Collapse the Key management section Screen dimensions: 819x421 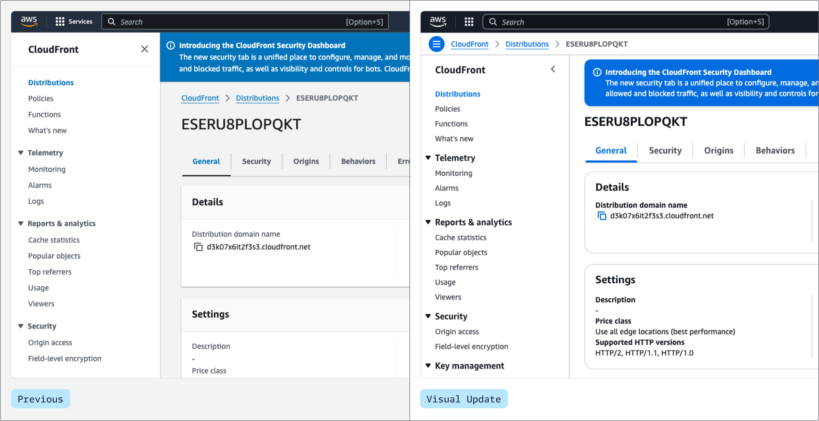click(428, 366)
